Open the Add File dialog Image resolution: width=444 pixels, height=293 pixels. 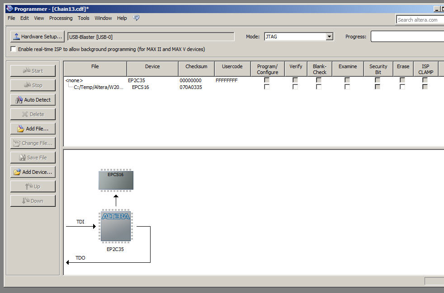tap(33, 128)
